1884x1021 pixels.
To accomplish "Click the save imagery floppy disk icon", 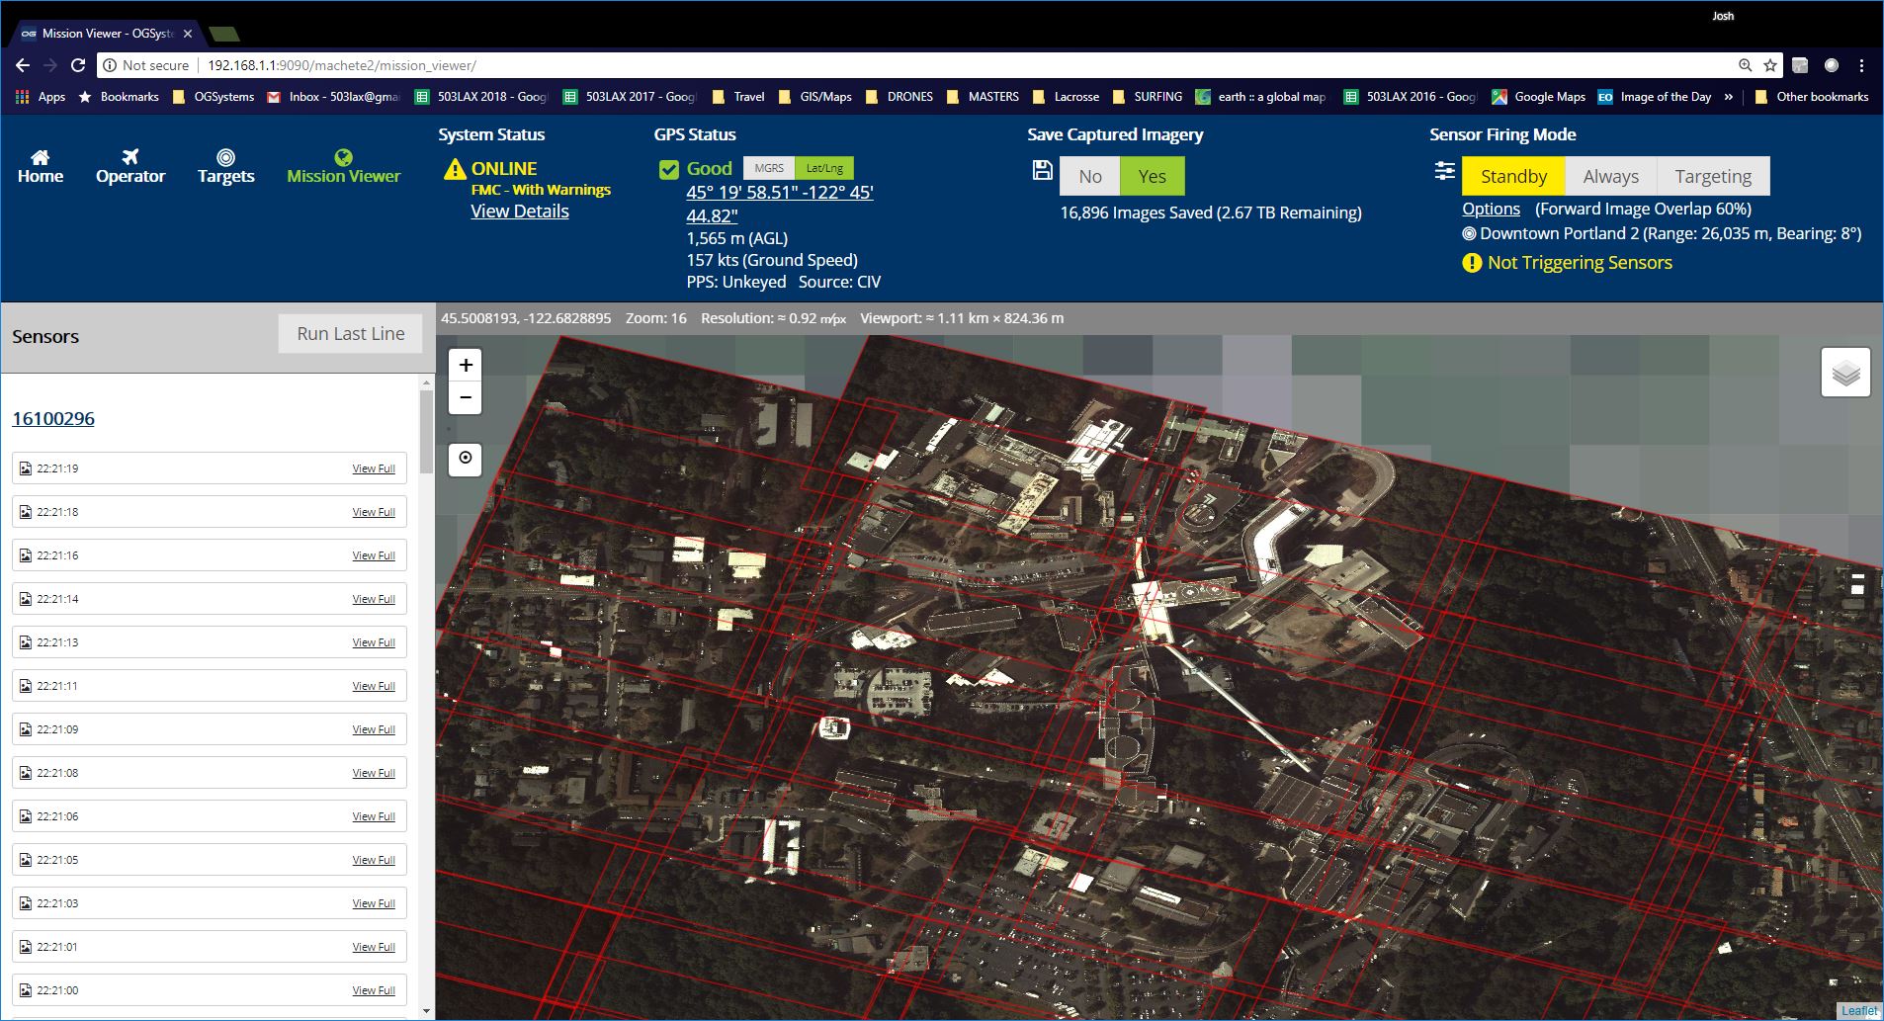I will pyautogui.click(x=1042, y=170).
